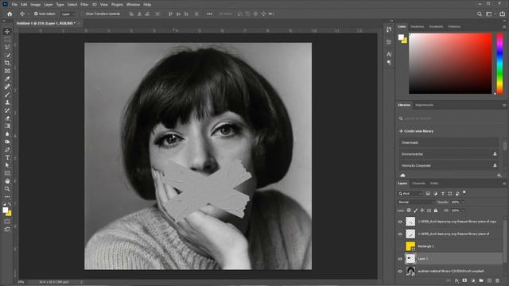Create new fill or adjustment layer icon
This screenshot has height=286, width=509.
[473, 280]
